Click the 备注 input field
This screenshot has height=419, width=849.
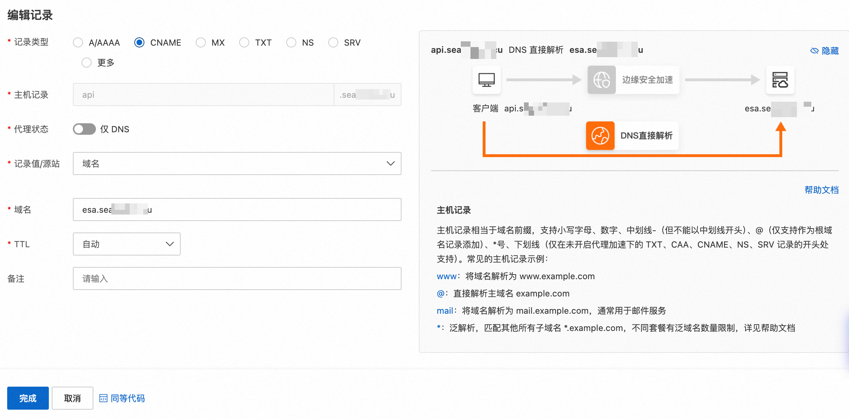237,278
